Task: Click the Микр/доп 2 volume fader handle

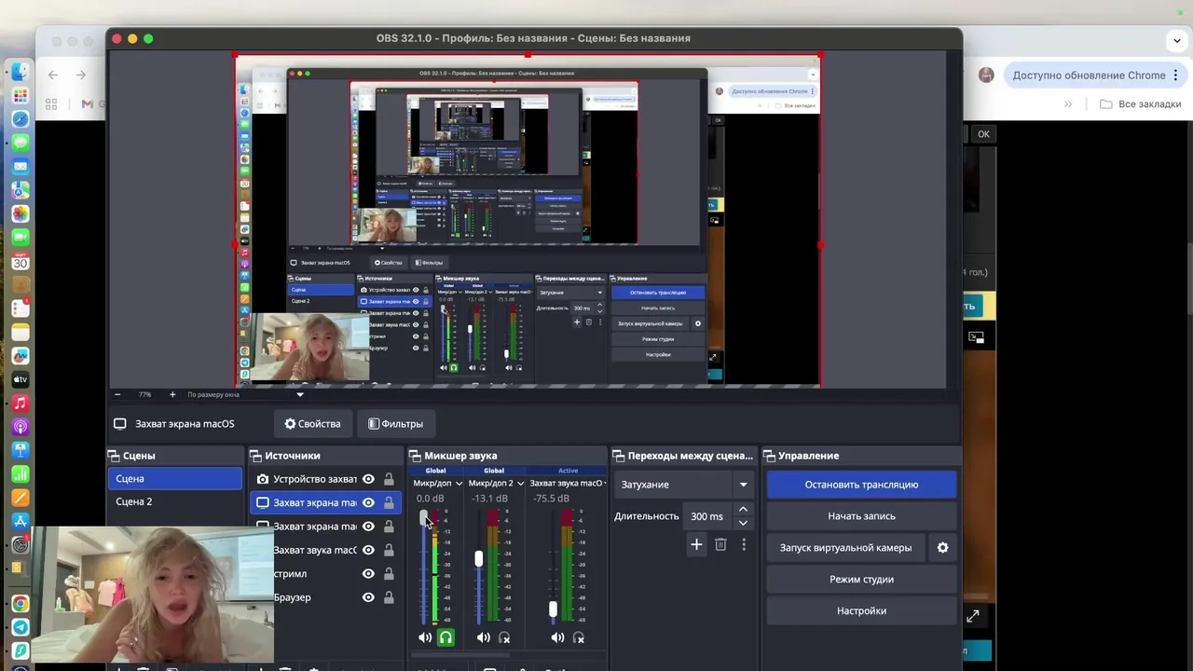Action: pyautogui.click(x=479, y=558)
